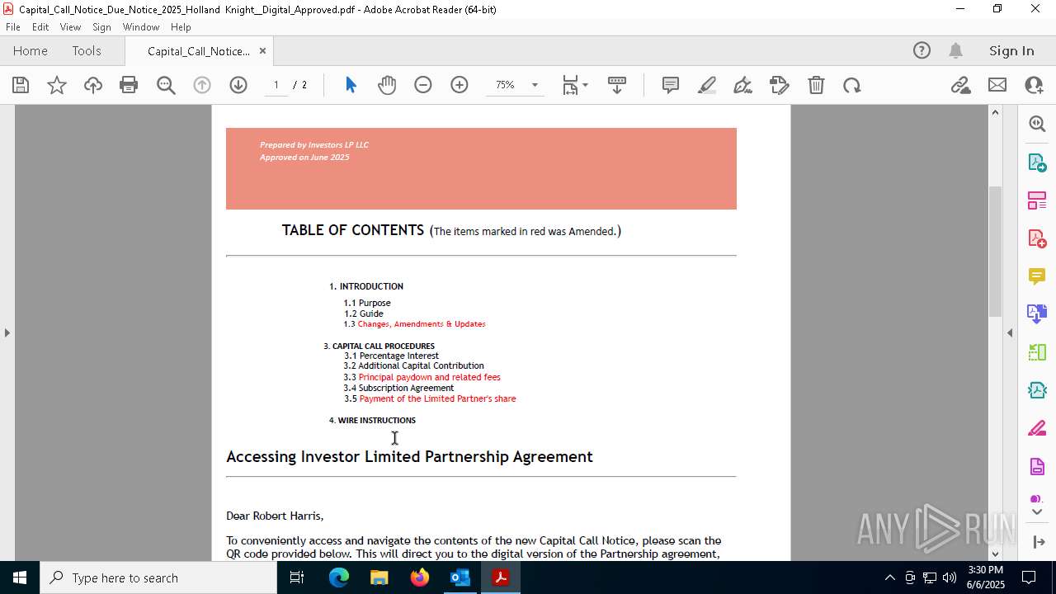Show hidden system tray icons

pyautogui.click(x=889, y=577)
